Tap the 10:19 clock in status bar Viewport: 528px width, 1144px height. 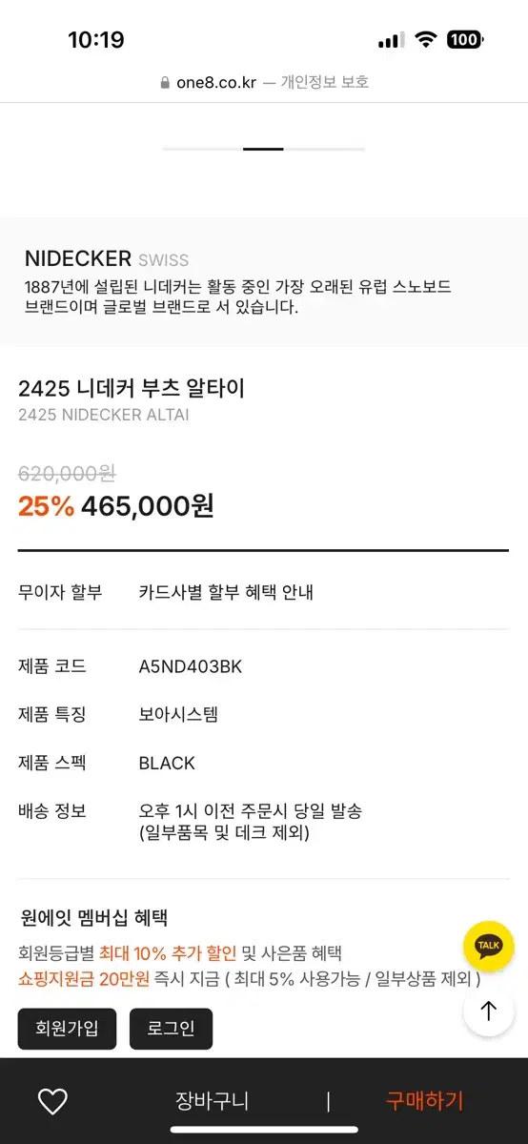[96, 40]
